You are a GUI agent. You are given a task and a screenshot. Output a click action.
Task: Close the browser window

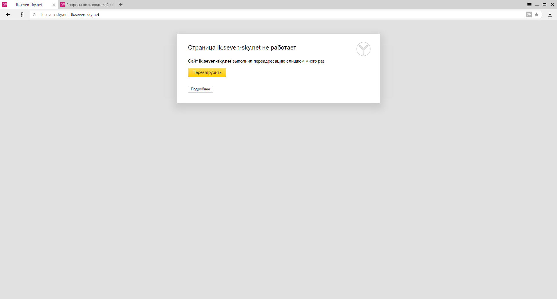[x=553, y=5]
